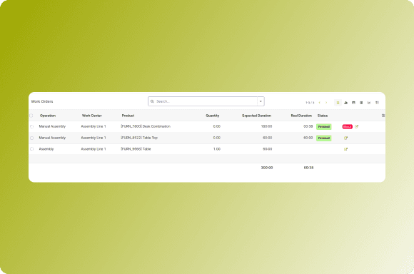Sort by the Operation column header

tap(48, 116)
